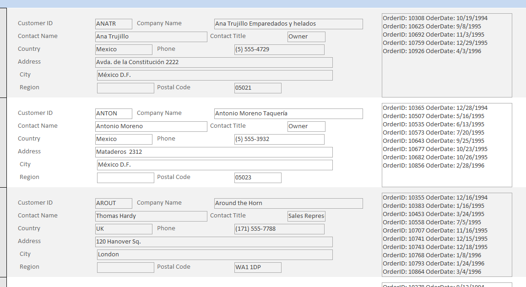The image size is (526, 287).
Task: Select OrderID 10643 in ANTON's order list
Action: (433, 141)
